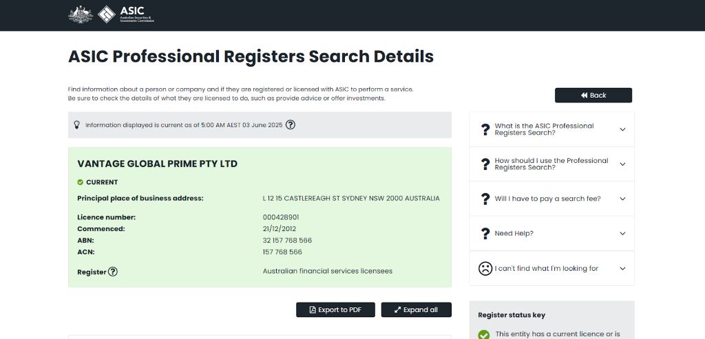Expand 'I can't find what I'm looking for'
Viewport: 705px width, 339px height.
click(551, 268)
